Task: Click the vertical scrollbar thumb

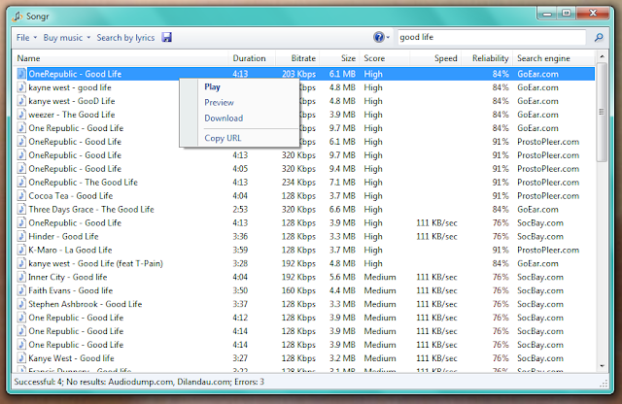Action: (602, 112)
